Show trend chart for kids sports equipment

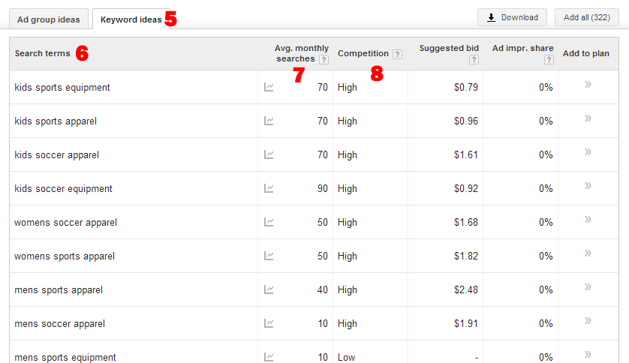click(269, 87)
